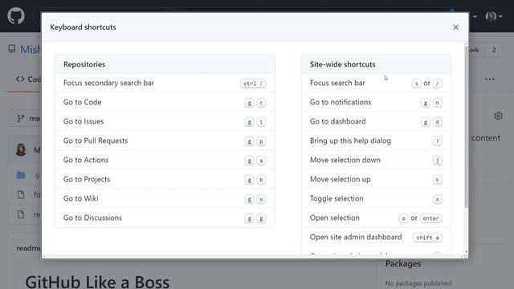Screen dimensions: 514x289
Task: Click the 'GitHub Like a Boss' heading
Action: (97, 282)
